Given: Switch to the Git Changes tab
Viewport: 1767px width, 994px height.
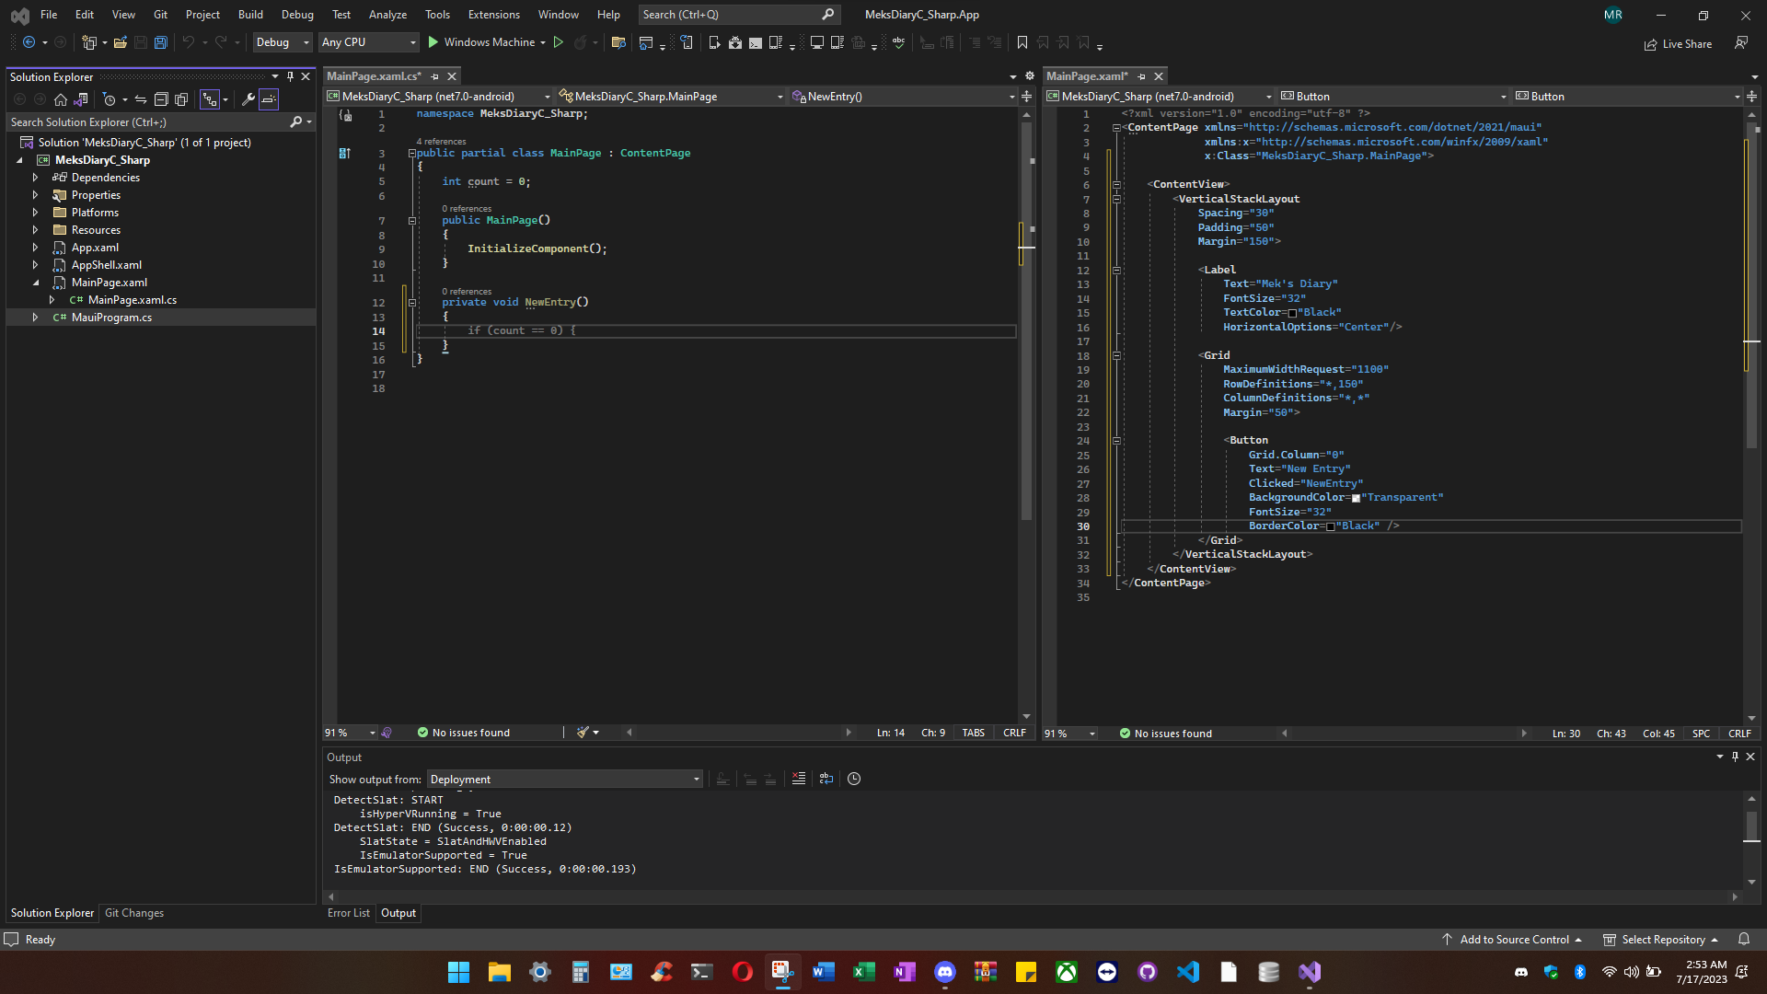Looking at the screenshot, I should click(x=134, y=913).
